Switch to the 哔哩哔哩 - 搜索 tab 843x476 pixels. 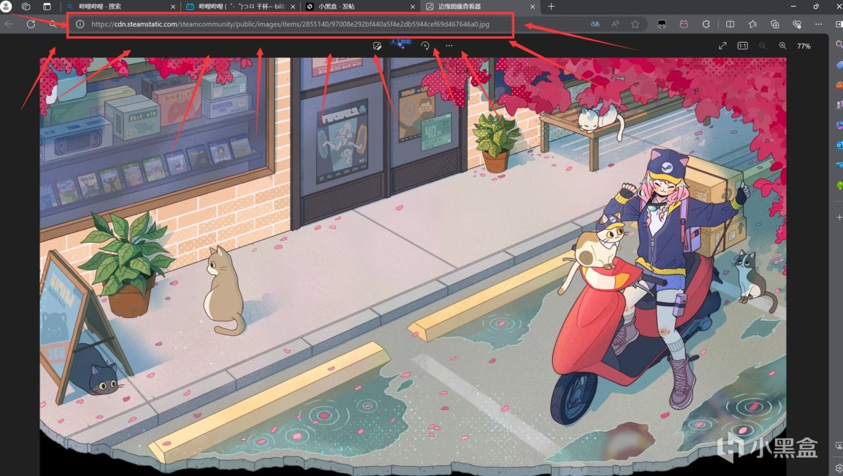[121, 7]
